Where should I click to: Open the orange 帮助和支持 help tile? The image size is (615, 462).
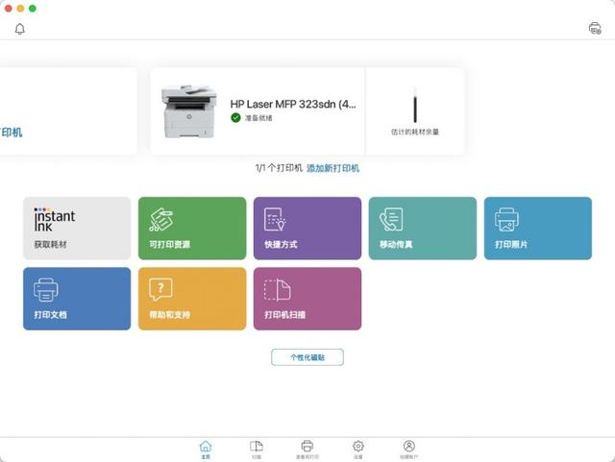coord(192,299)
